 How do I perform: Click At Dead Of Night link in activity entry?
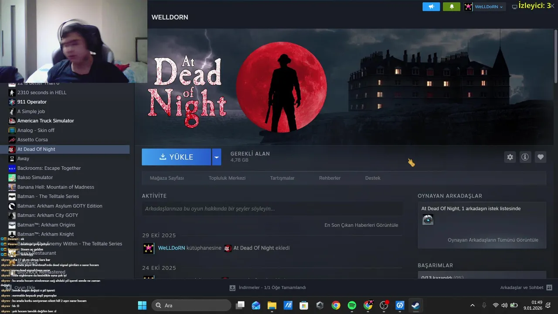[254, 248]
